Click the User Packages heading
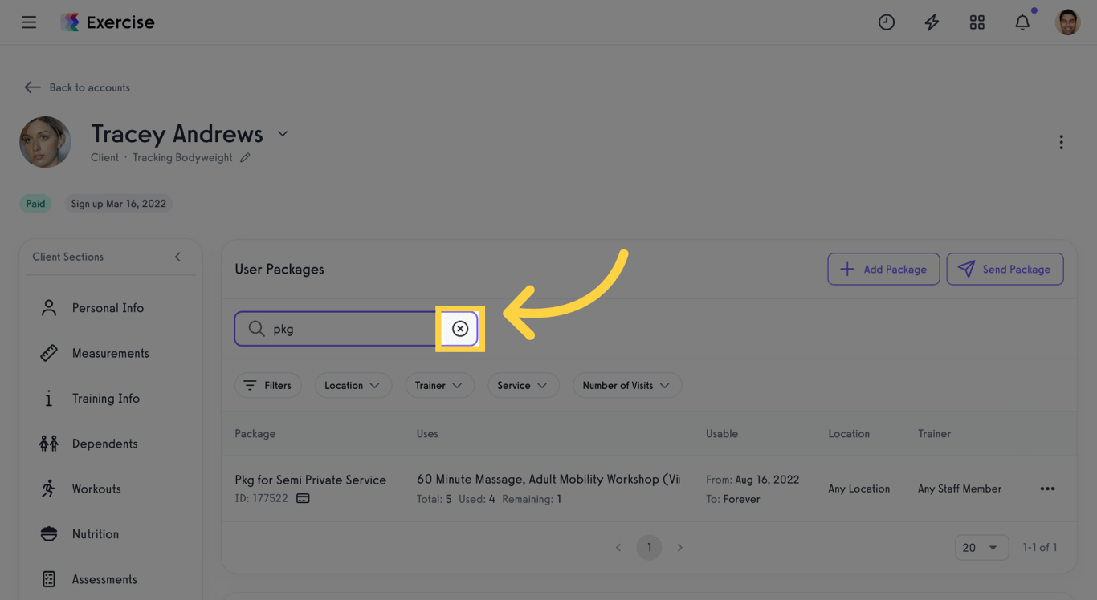The width and height of the screenshot is (1097, 600). 279,270
